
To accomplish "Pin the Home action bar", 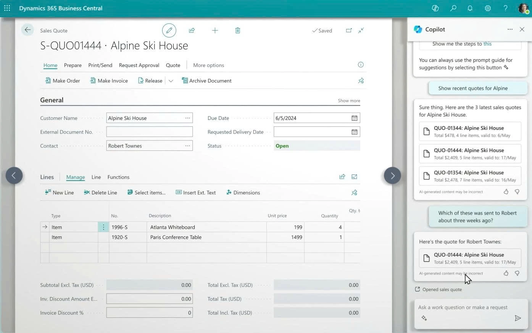I will tap(361, 81).
